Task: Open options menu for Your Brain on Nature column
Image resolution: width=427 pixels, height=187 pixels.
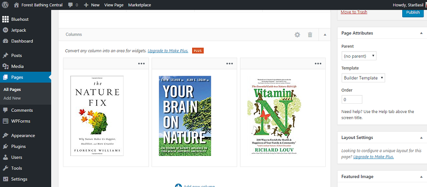Action: 230,64
